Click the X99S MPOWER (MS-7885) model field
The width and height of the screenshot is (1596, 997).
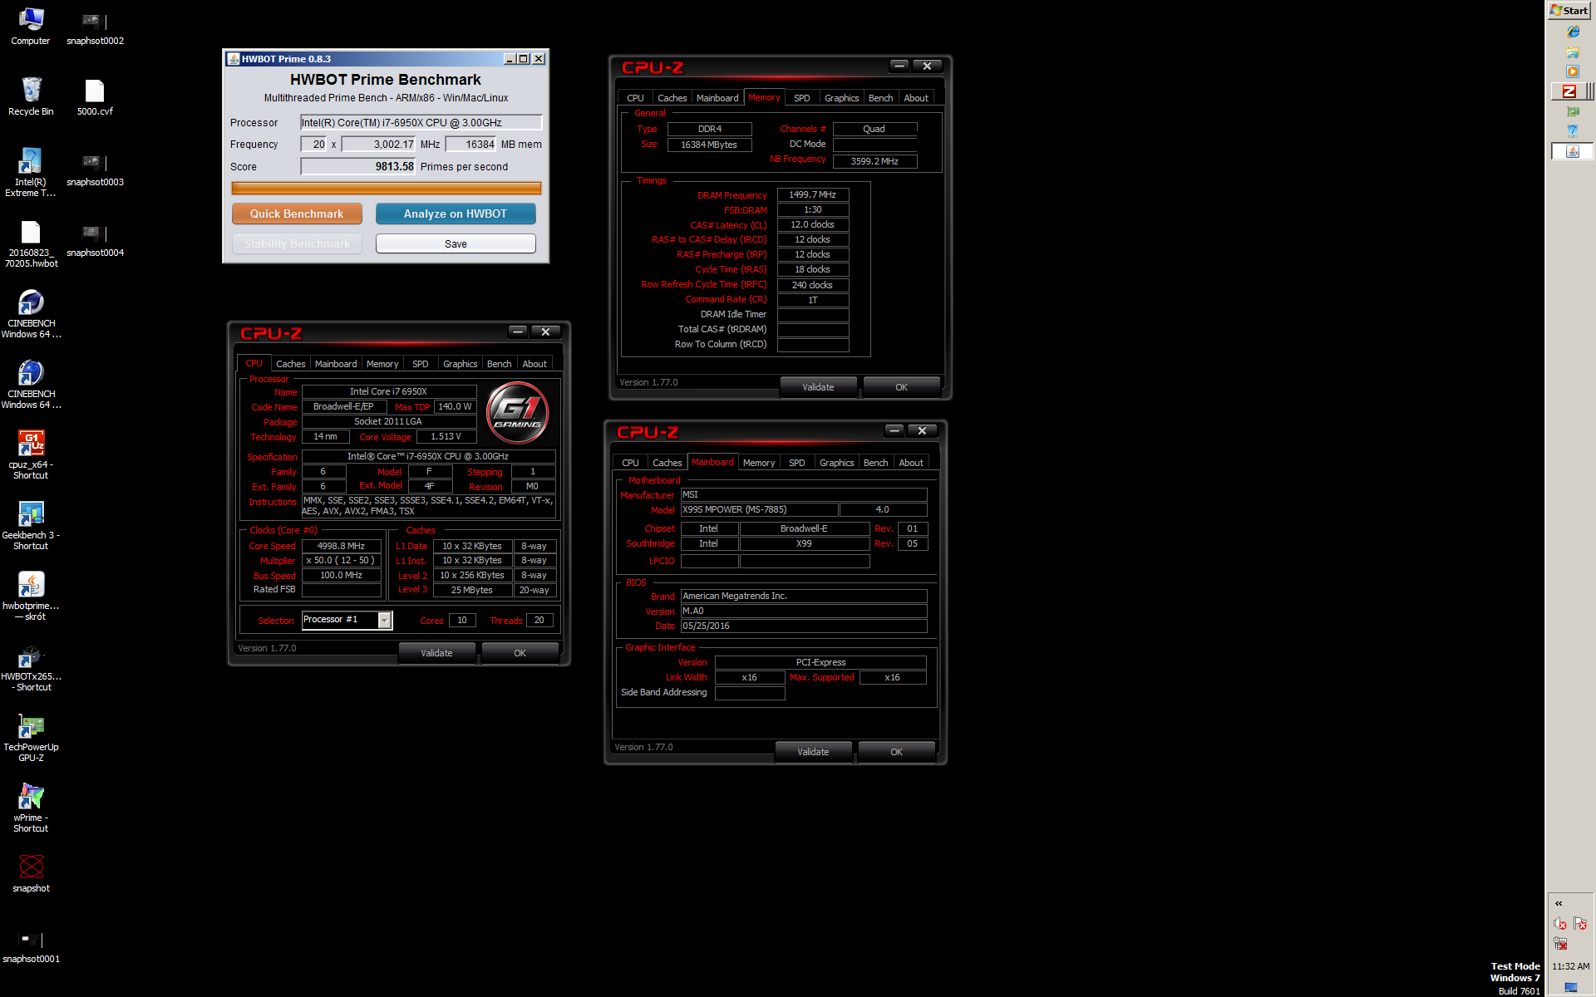[x=758, y=509]
